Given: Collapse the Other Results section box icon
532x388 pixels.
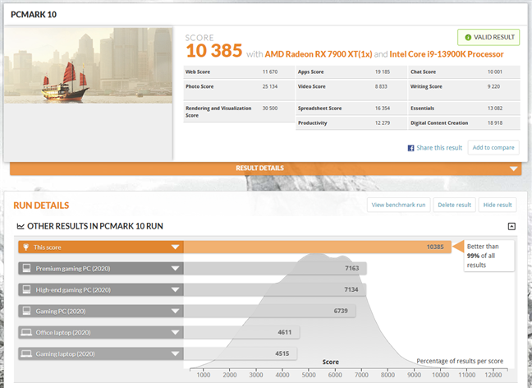Looking at the screenshot, I should (x=511, y=226).
